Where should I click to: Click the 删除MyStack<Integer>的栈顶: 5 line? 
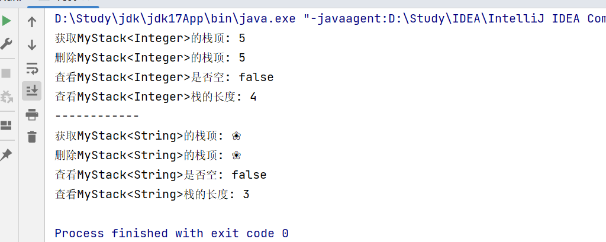150,57
